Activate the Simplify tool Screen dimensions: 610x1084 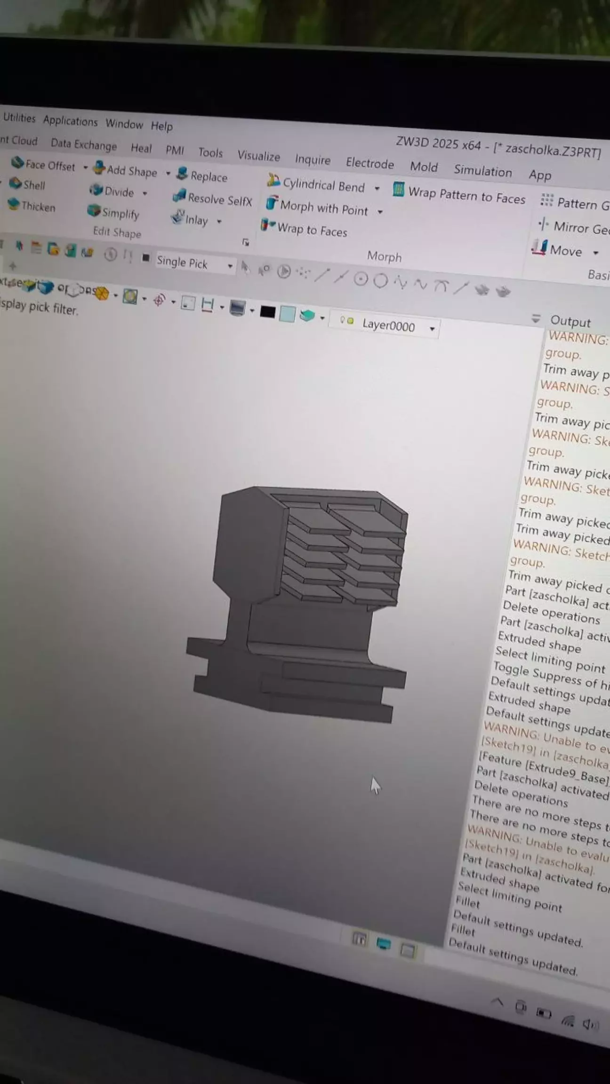(113, 212)
